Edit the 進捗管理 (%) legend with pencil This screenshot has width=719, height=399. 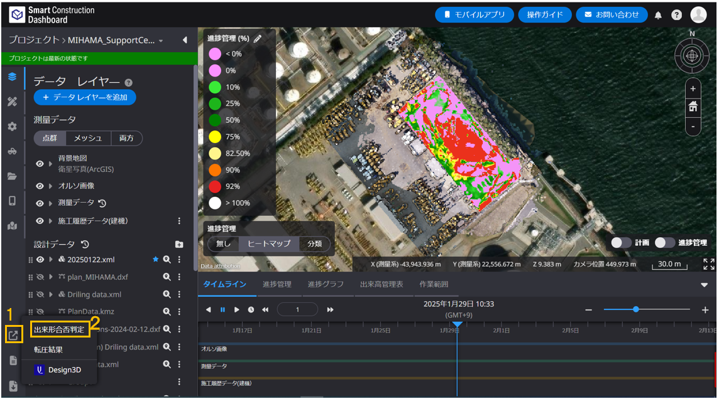pos(258,39)
